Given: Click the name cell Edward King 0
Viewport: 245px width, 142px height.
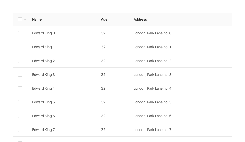Looking at the screenshot, I should 43,33.
